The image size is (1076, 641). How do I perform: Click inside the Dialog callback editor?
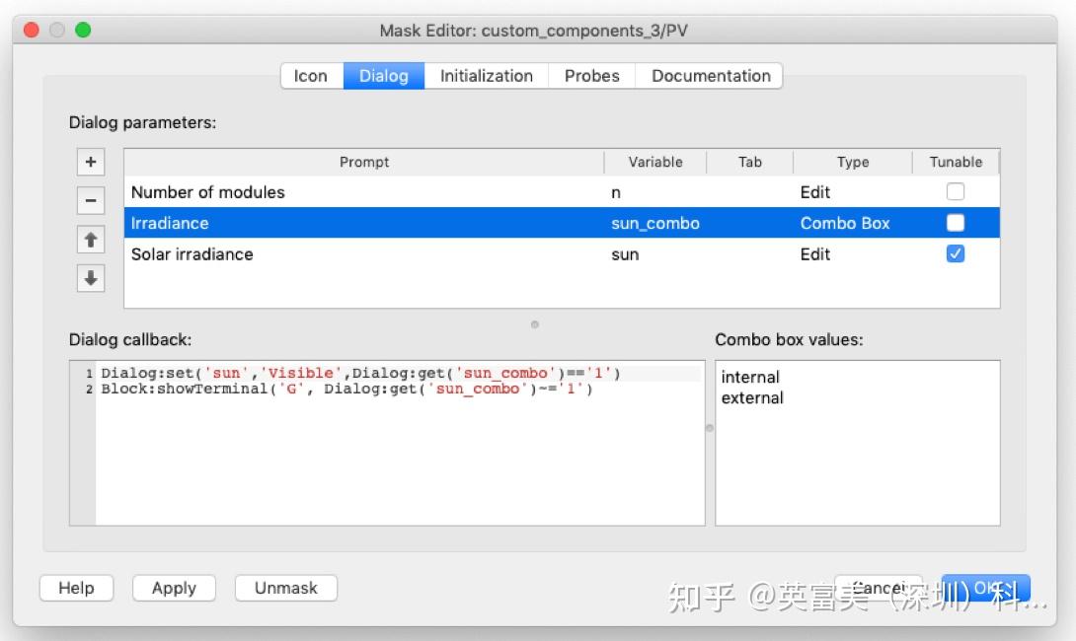click(x=385, y=444)
